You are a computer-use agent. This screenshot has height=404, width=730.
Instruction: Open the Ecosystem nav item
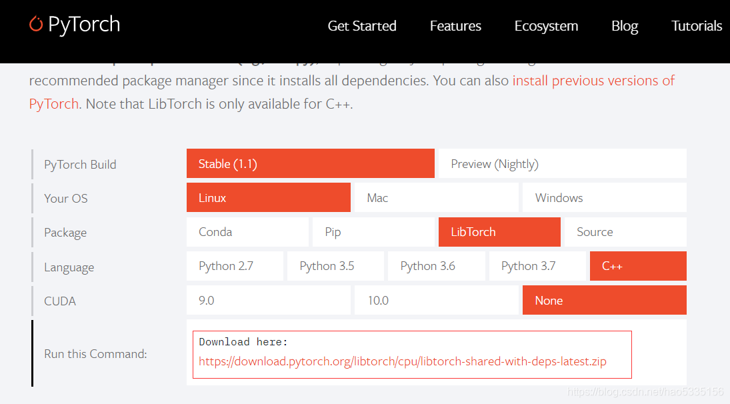[546, 26]
